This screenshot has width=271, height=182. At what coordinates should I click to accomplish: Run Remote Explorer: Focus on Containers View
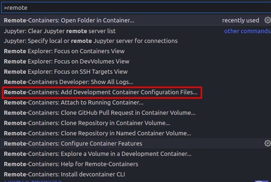coord(135,51)
